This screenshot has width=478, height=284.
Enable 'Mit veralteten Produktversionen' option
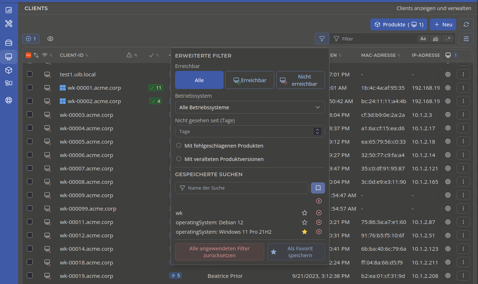click(179, 159)
